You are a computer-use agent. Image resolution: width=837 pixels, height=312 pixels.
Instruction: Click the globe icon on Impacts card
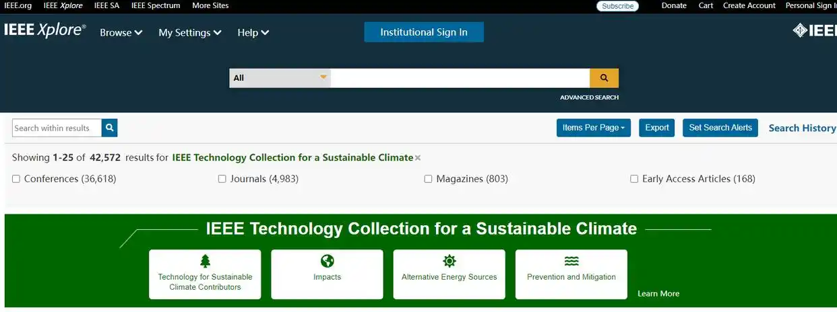[x=328, y=261]
